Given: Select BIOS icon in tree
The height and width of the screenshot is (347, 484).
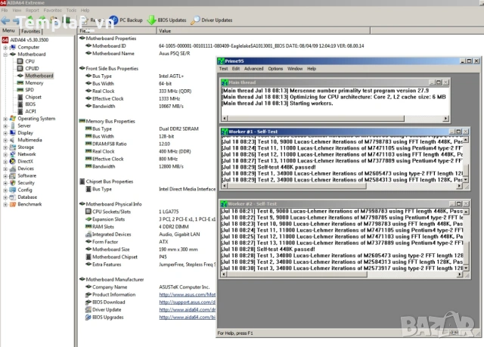Looking at the screenshot, I should (20, 104).
